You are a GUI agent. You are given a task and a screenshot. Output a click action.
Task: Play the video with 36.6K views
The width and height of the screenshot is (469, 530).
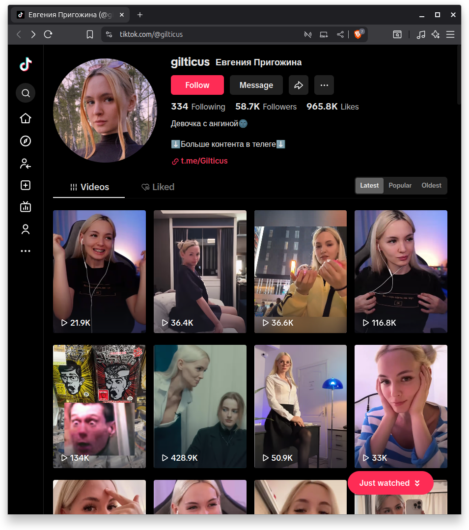tap(301, 272)
